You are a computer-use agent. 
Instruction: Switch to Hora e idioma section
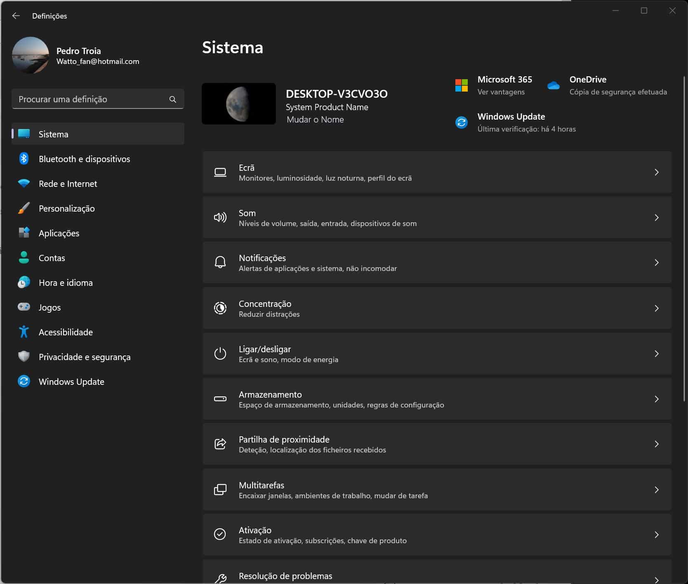[x=66, y=283]
